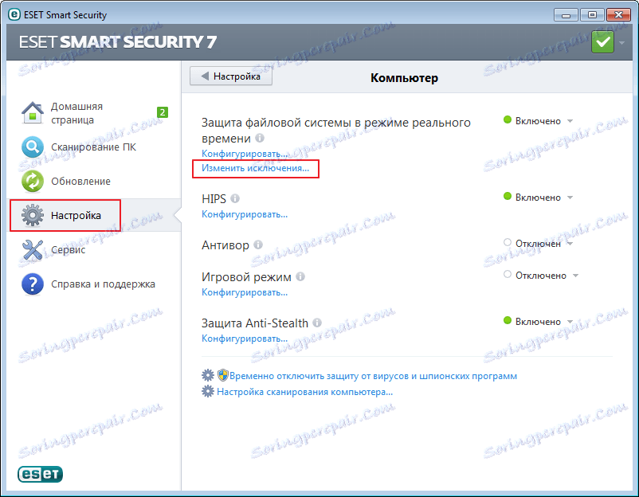
Task: Open Сканирование ПК section
Action: tap(93, 147)
